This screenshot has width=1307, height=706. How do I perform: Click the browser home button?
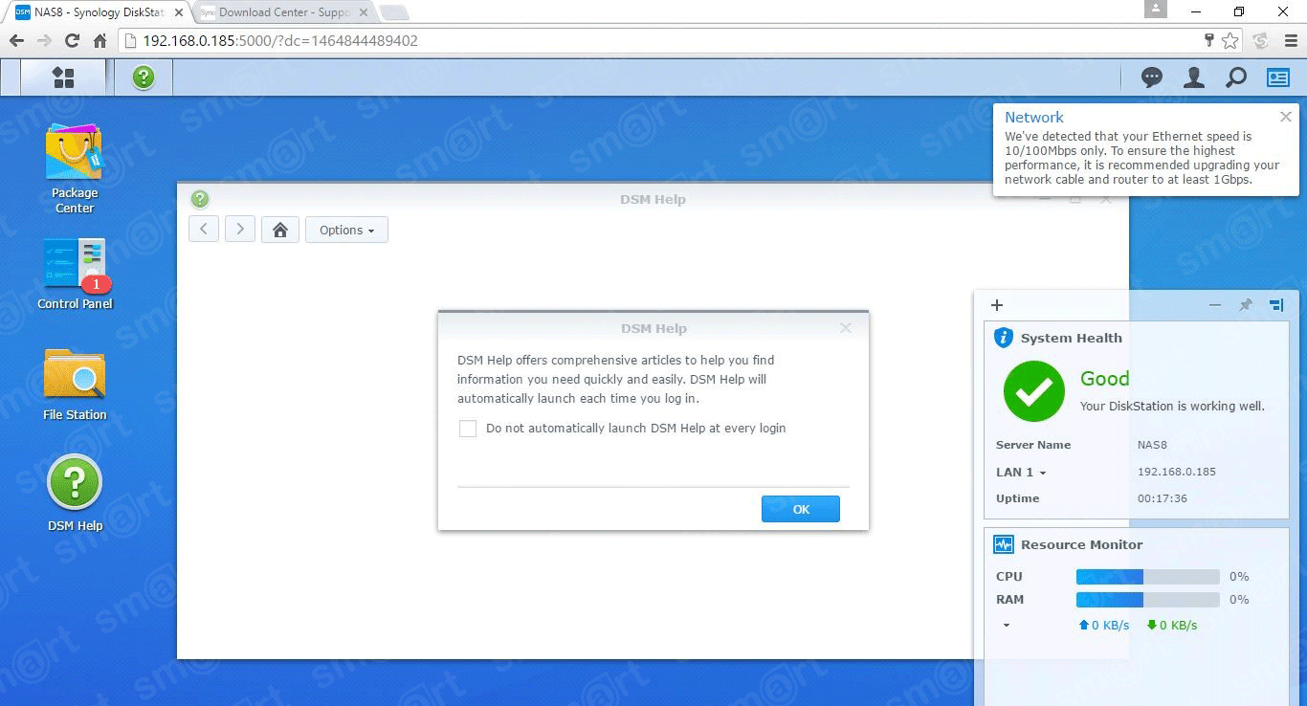tap(100, 40)
